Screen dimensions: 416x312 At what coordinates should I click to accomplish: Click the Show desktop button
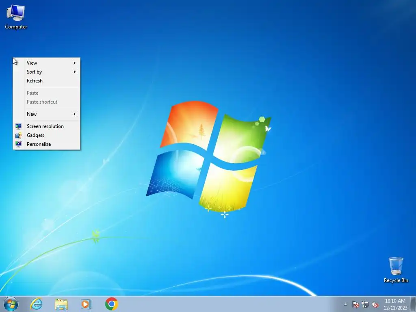click(413, 304)
